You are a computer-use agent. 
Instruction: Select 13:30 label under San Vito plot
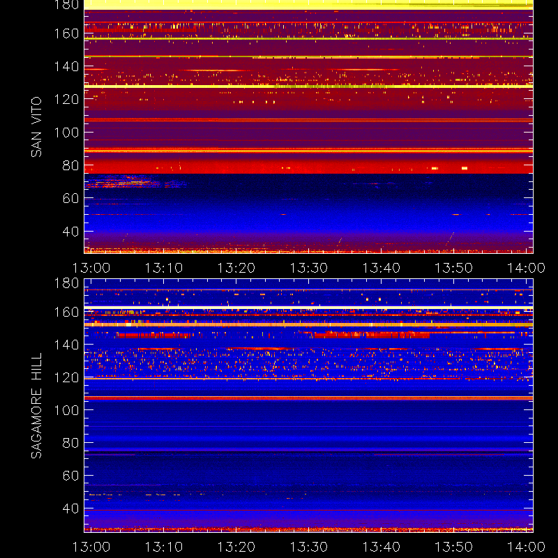(309, 268)
